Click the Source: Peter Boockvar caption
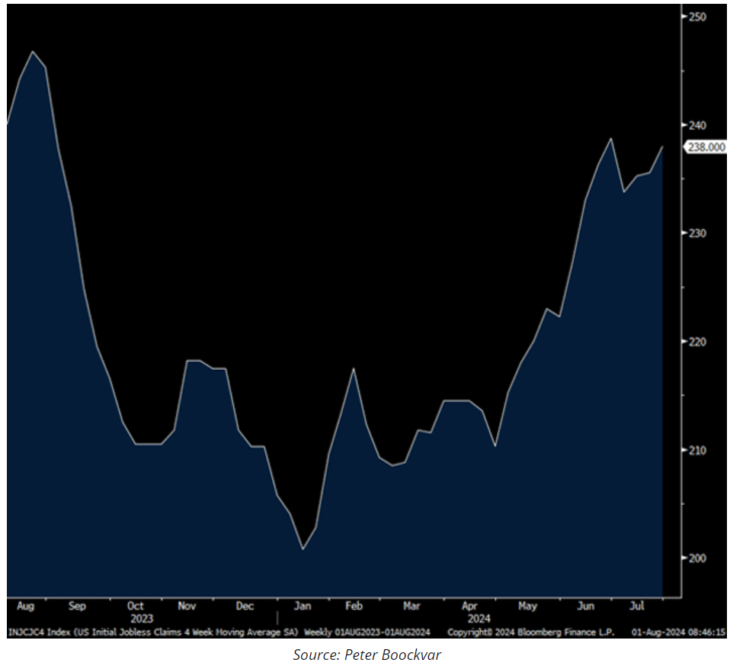This screenshot has width=730, height=666. (x=367, y=655)
